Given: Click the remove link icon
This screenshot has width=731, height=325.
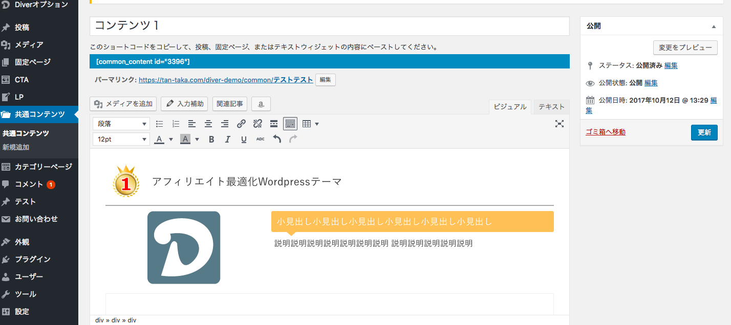Looking at the screenshot, I should tap(257, 124).
